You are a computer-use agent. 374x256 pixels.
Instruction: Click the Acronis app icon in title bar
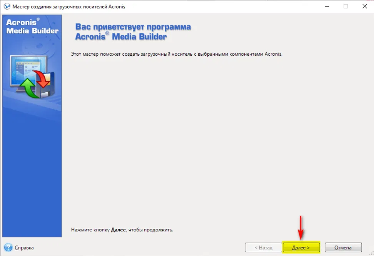tap(7, 7)
